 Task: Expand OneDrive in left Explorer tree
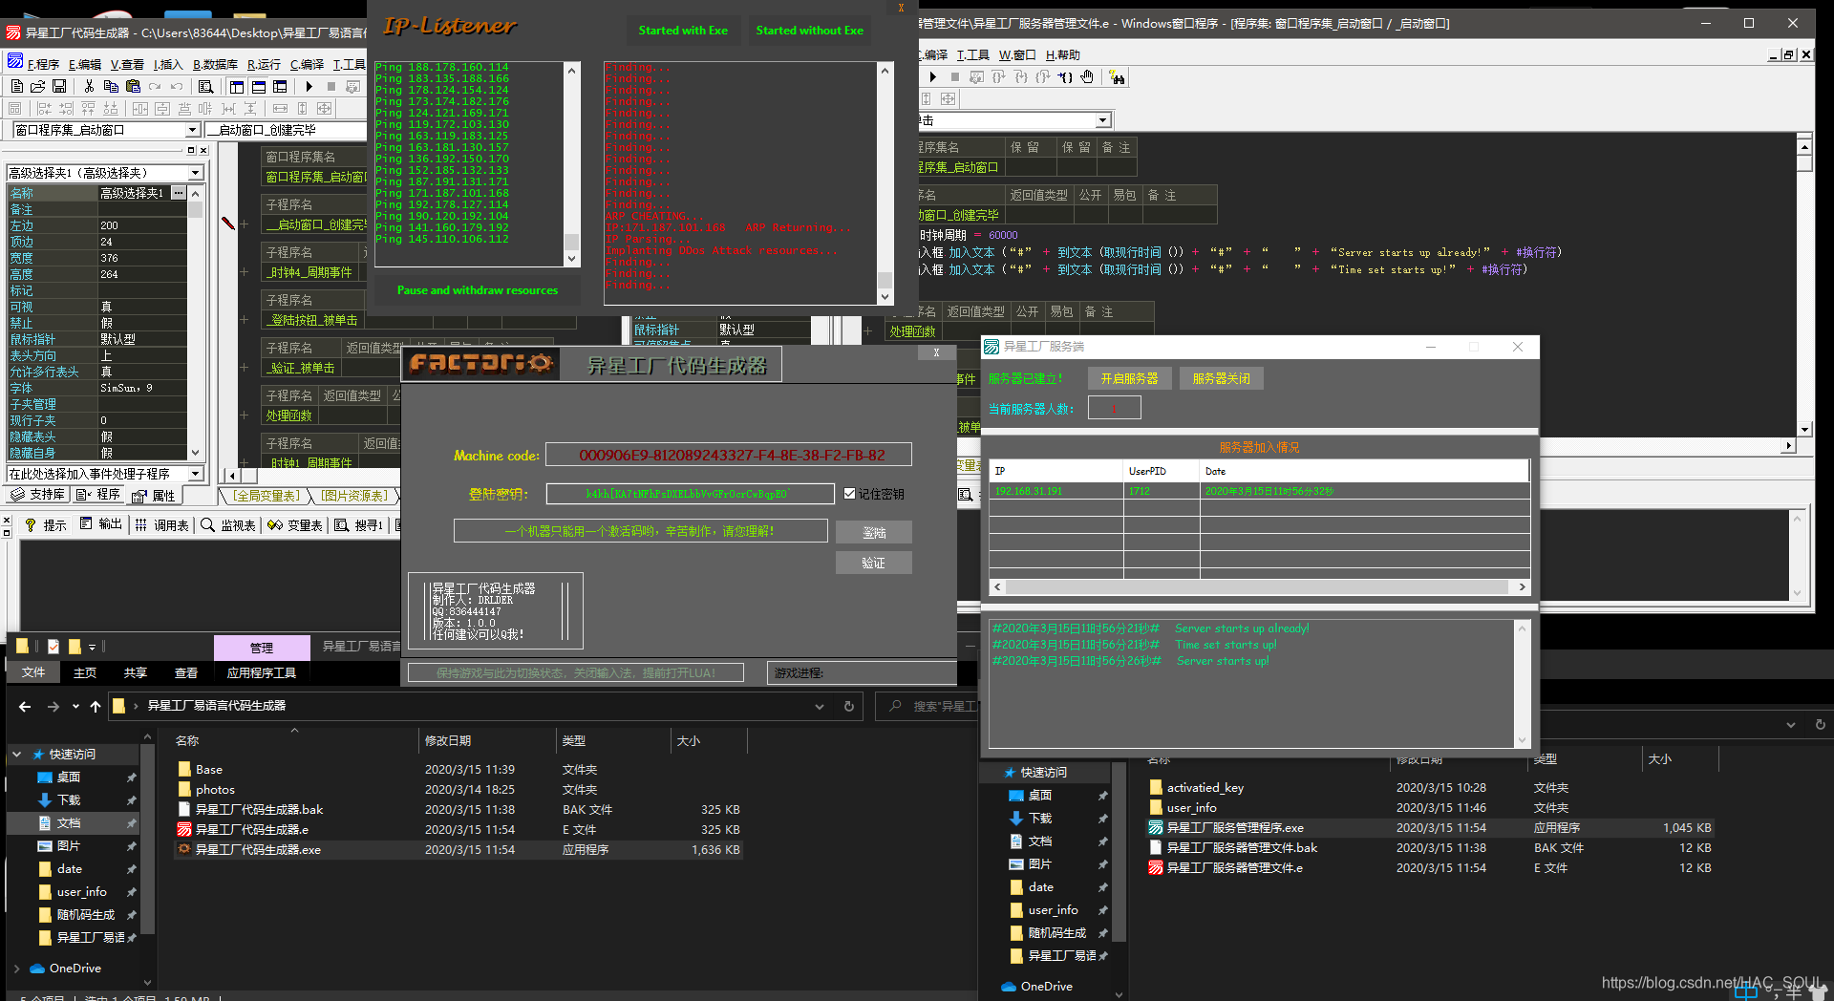click(x=16, y=969)
